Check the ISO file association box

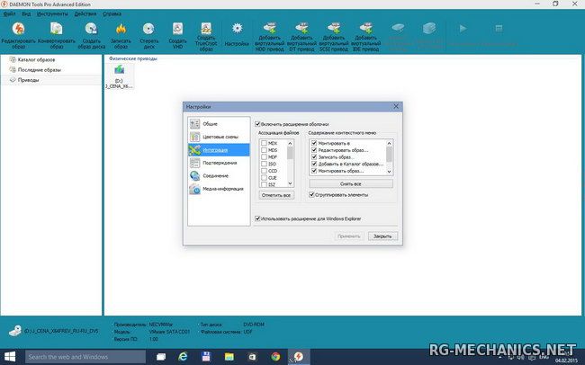pos(263,164)
